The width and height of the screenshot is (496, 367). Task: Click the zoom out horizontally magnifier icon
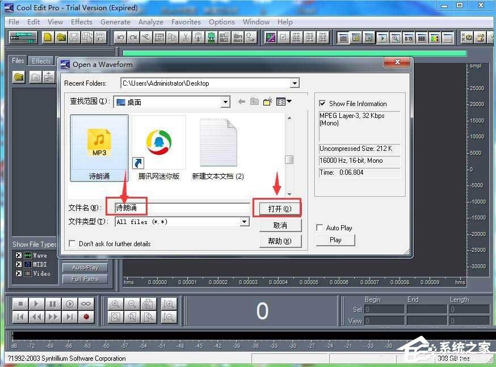tap(132, 304)
